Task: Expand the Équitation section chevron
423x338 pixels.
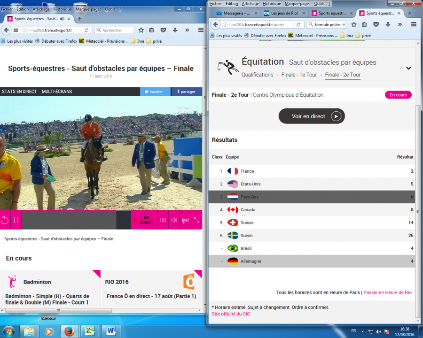Action: tap(408, 68)
